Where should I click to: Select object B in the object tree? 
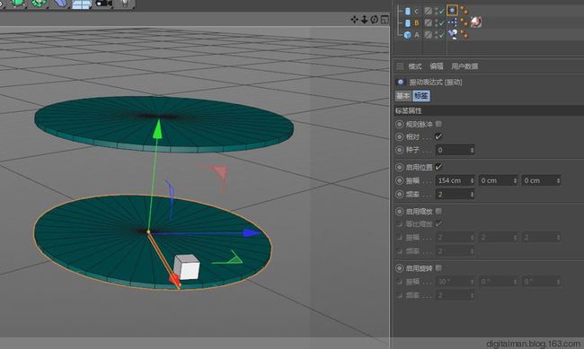point(416,23)
